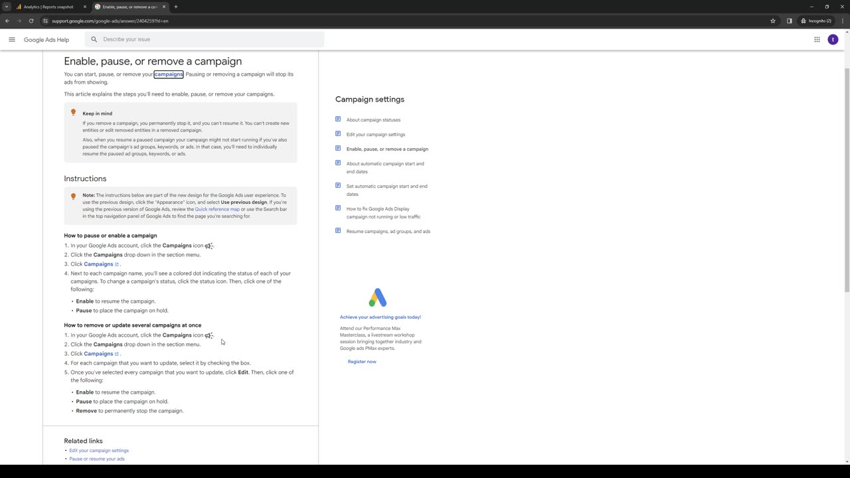Screen dimensions: 850x478
Task: Switch to the Analytics Reports snapshot tab
Action: tap(48, 7)
